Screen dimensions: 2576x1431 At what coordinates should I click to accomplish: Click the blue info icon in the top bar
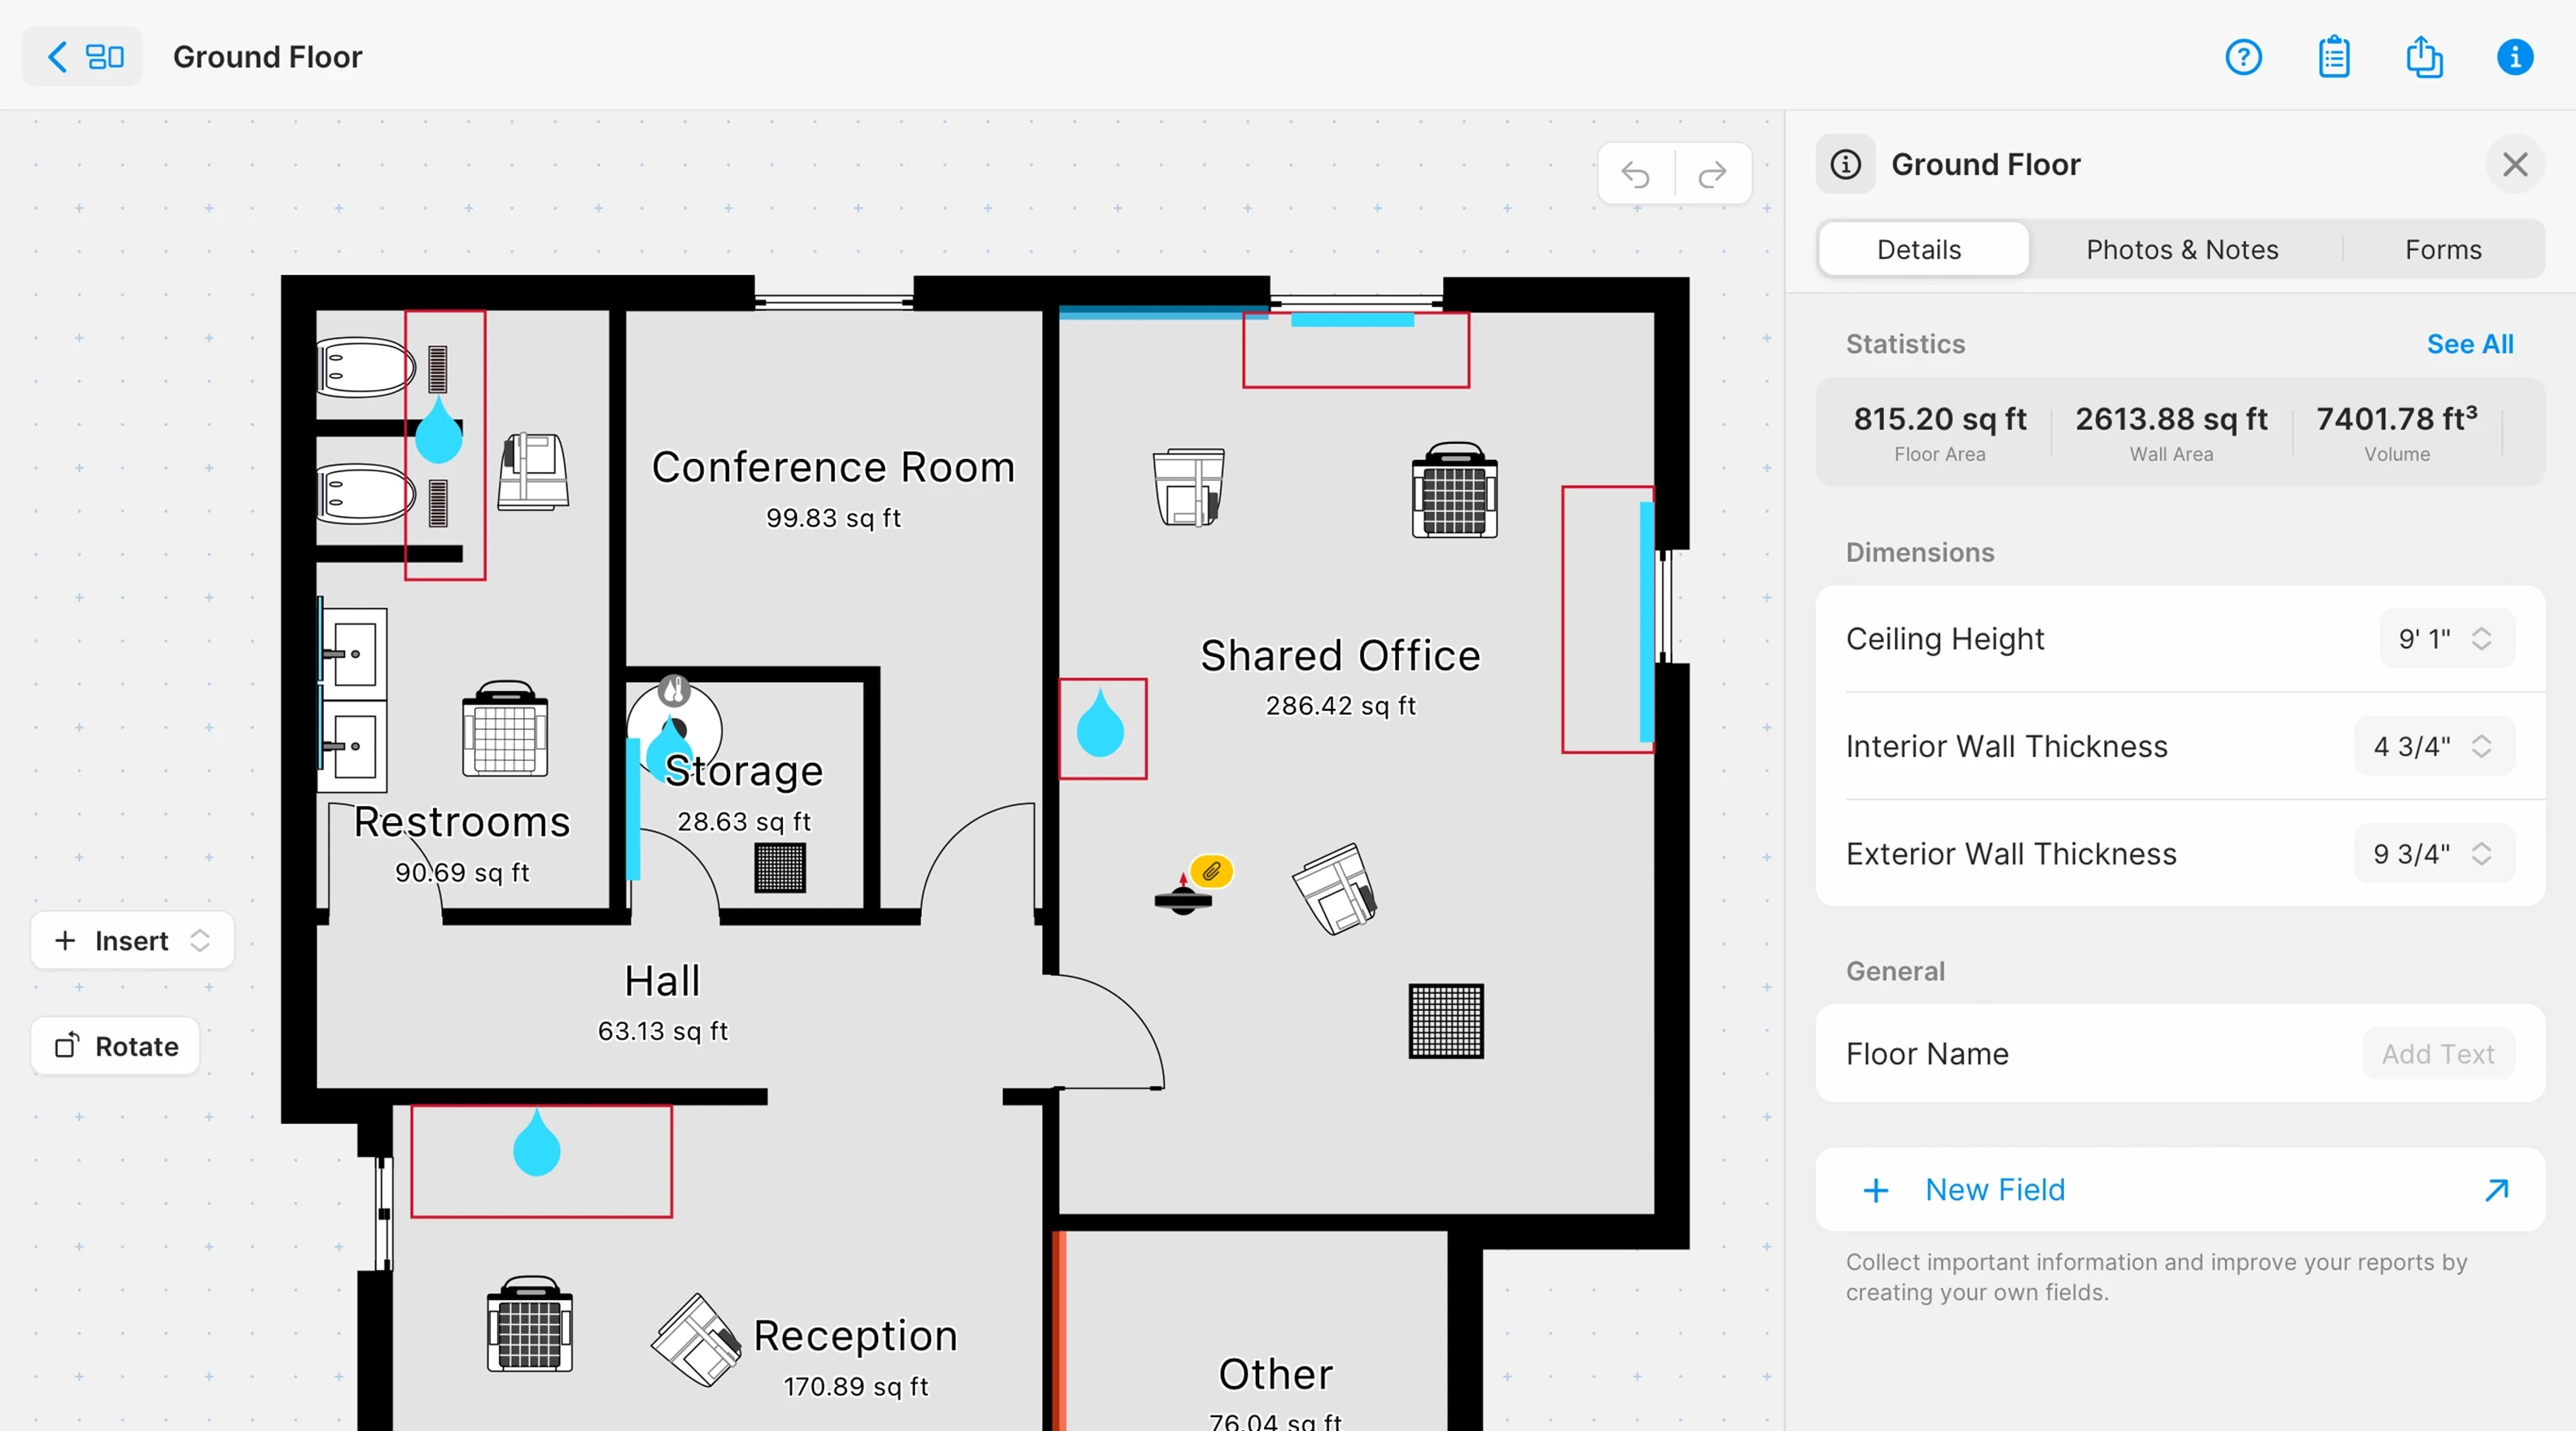pyautogui.click(x=2514, y=57)
